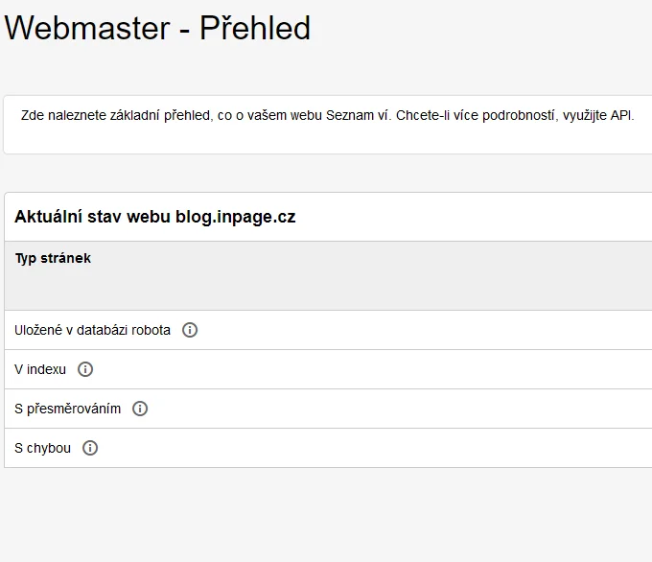Click the blog.inpage.cz domain in the heading
The width and height of the screenshot is (652, 562).
235,217
